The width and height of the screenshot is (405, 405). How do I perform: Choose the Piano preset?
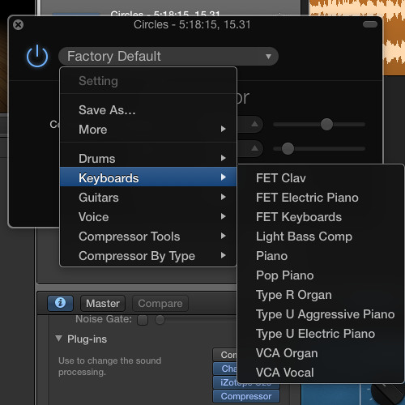click(321, 256)
